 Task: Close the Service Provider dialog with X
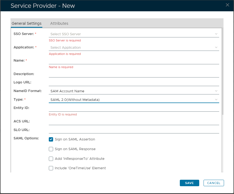(x=227, y=5)
